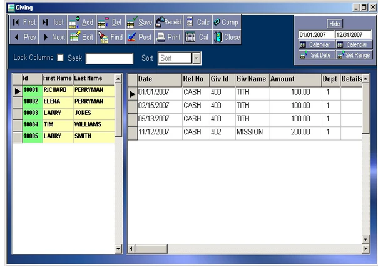Open Find search tool
Image resolution: width=378 pixels, height=267 pixels.
(111, 37)
